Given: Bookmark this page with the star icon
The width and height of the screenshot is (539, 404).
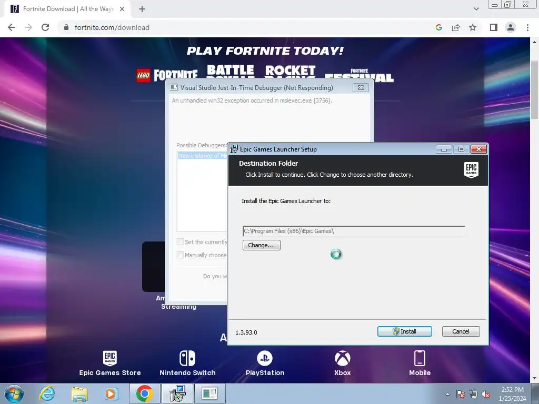Looking at the screenshot, I should click(x=473, y=27).
